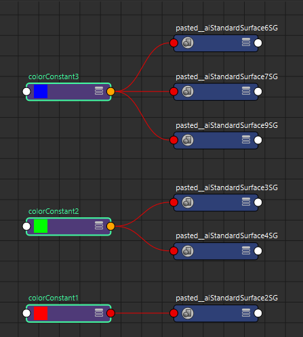Expand attributes view on colorConstant3 node
The height and width of the screenshot is (337, 303).
point(99,91)
